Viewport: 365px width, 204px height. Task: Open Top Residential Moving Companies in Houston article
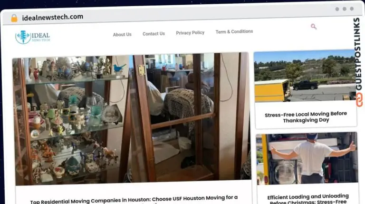tap(134, 199)
